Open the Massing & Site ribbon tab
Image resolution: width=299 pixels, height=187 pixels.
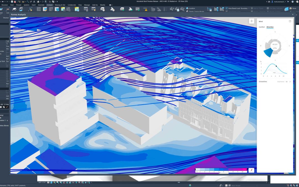pos(60,4)
